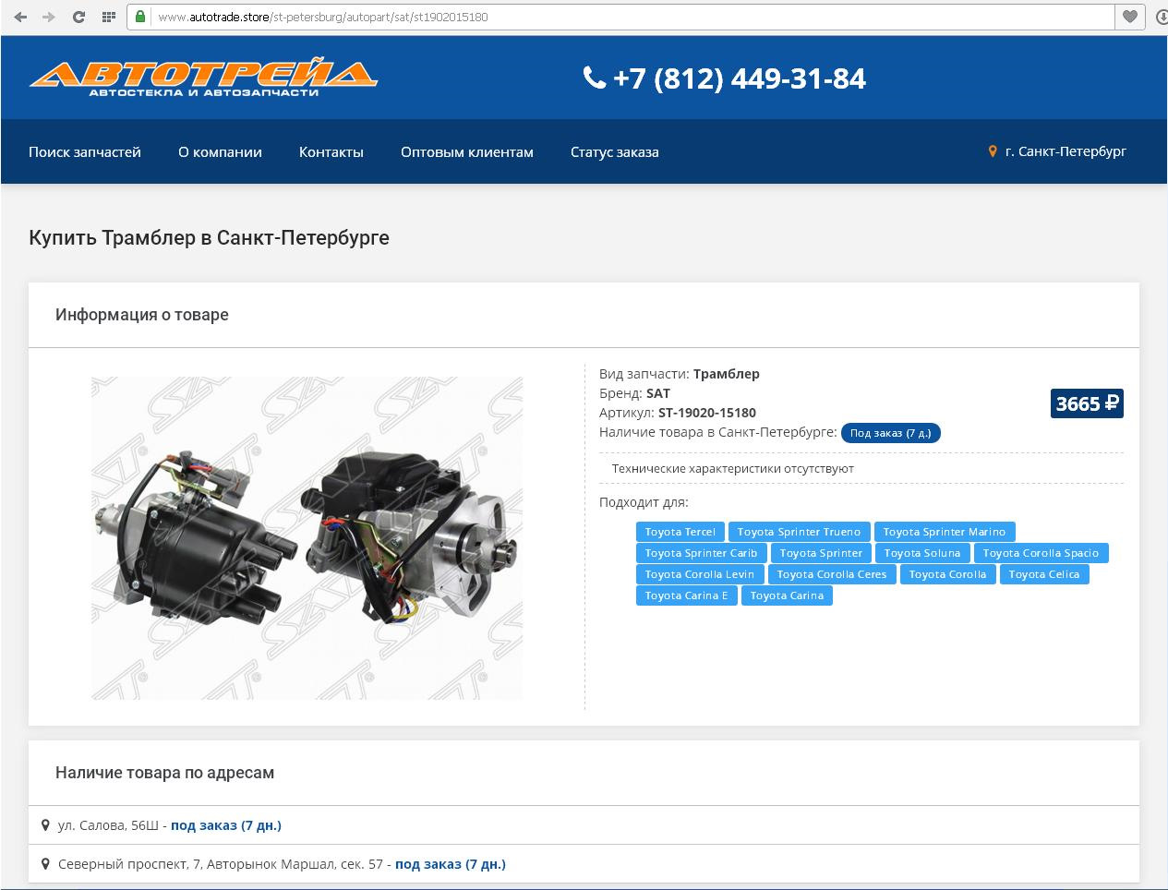Select the Toyota Corolla Spacio tag
The width and height of the screenshot is (1168, 890).
coord(1041,553)
